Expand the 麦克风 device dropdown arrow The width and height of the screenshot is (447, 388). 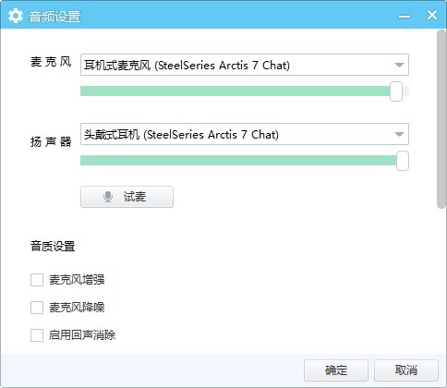coord(399,65)
